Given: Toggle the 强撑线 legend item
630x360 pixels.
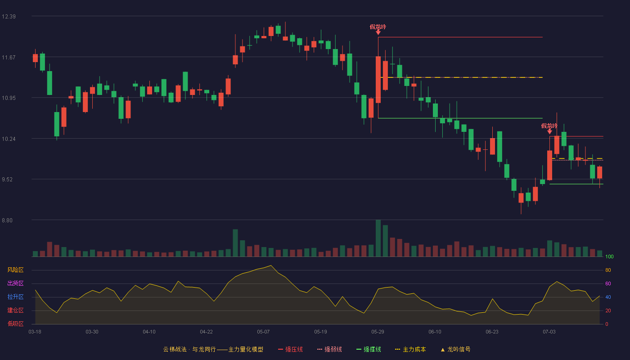Looking at the screenshot, I should 369,349.
